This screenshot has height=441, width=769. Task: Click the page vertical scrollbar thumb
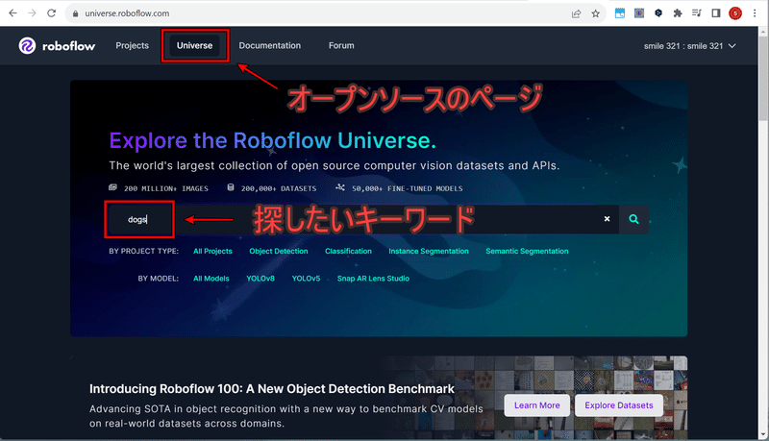[763, 80]
